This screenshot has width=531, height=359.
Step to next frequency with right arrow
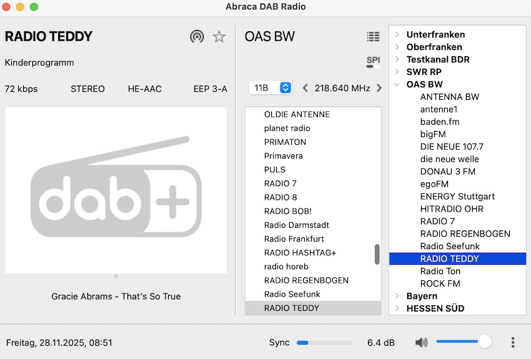[x=379, y=88]
